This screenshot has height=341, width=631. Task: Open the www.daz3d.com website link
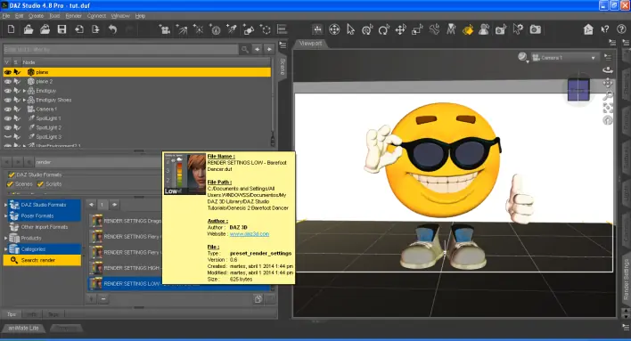click(249, 234)
